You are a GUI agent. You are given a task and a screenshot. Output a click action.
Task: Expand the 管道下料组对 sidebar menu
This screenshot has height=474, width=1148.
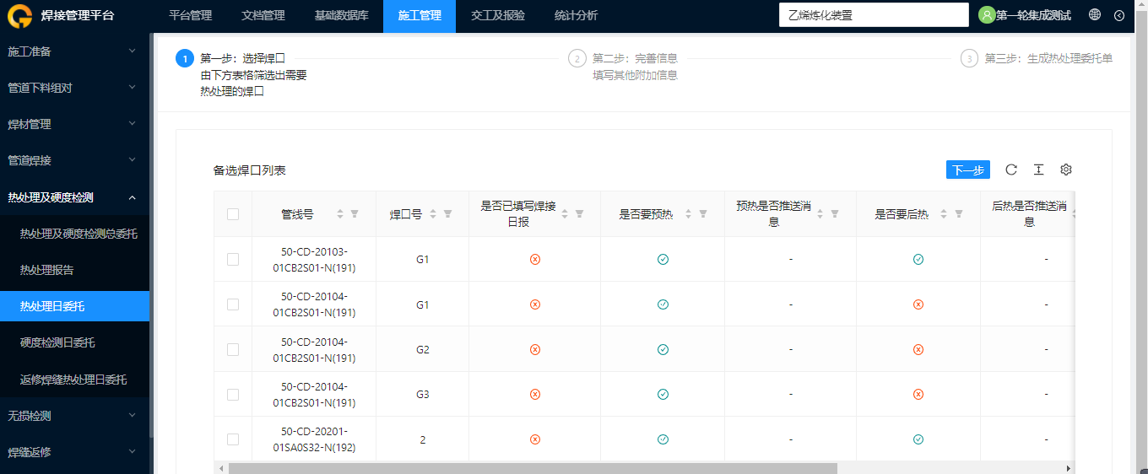pos(74,88)
